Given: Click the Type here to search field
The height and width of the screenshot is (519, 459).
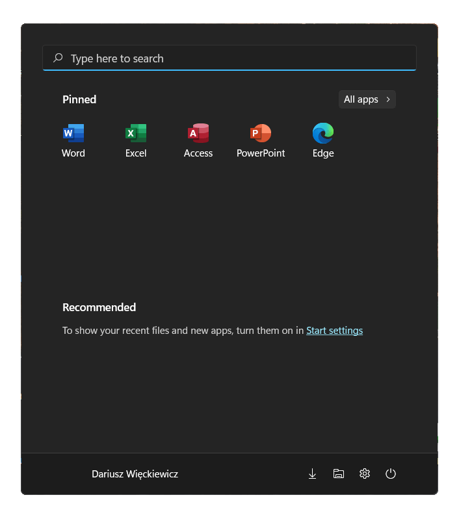Looking at the screenshot, I should click(x=229, y=58).
